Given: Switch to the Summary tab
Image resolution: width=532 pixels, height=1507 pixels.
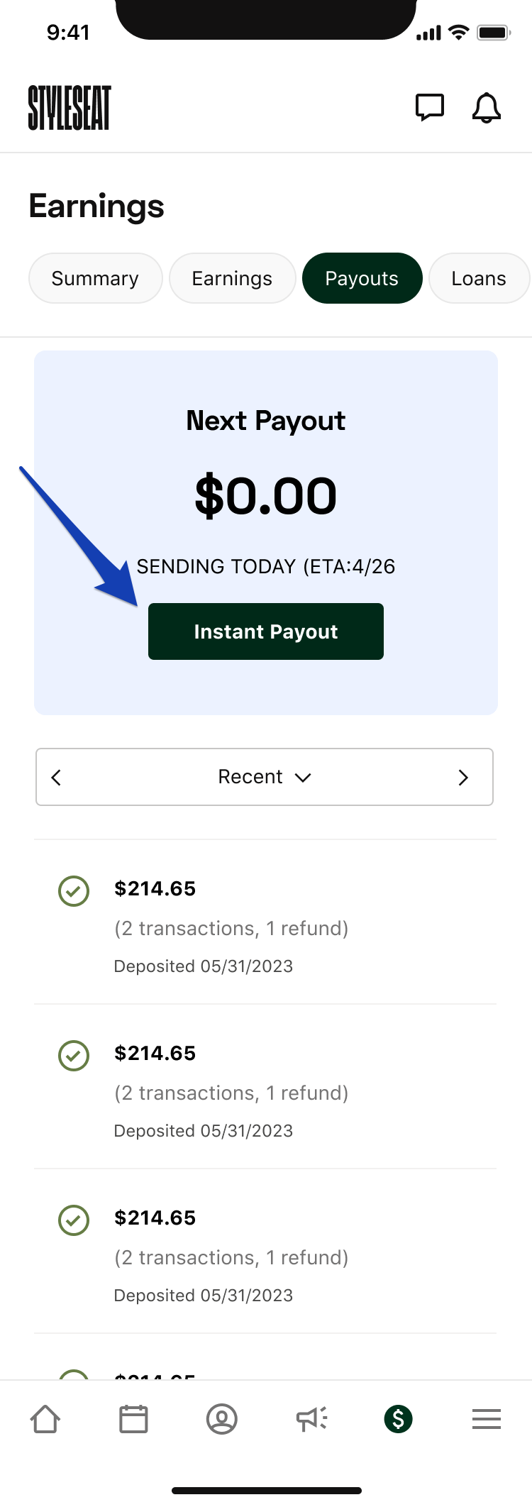Looking at the screenshot, I should tap(95, 278).
